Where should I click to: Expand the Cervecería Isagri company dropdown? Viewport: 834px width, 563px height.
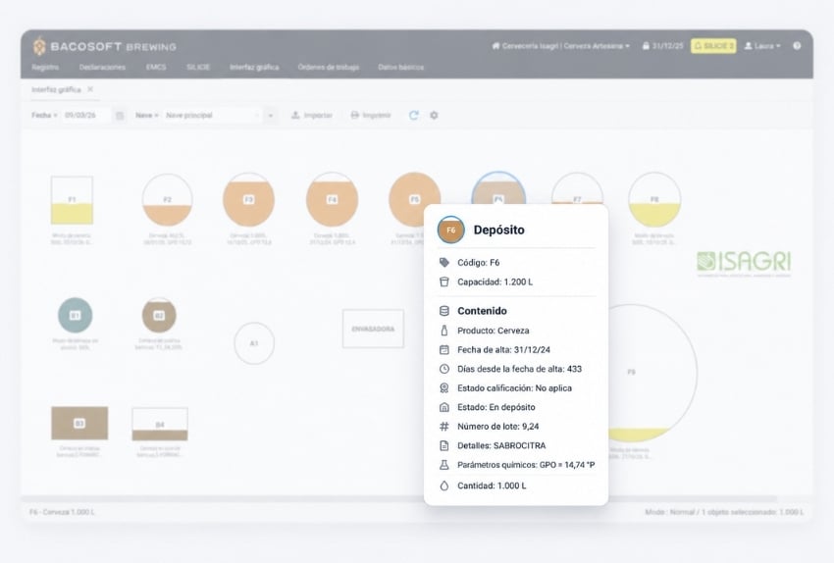560,46
